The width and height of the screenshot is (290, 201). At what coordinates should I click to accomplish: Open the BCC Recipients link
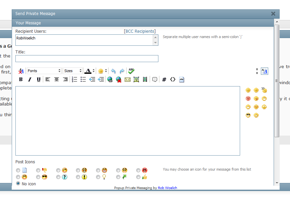click(140, 31)
